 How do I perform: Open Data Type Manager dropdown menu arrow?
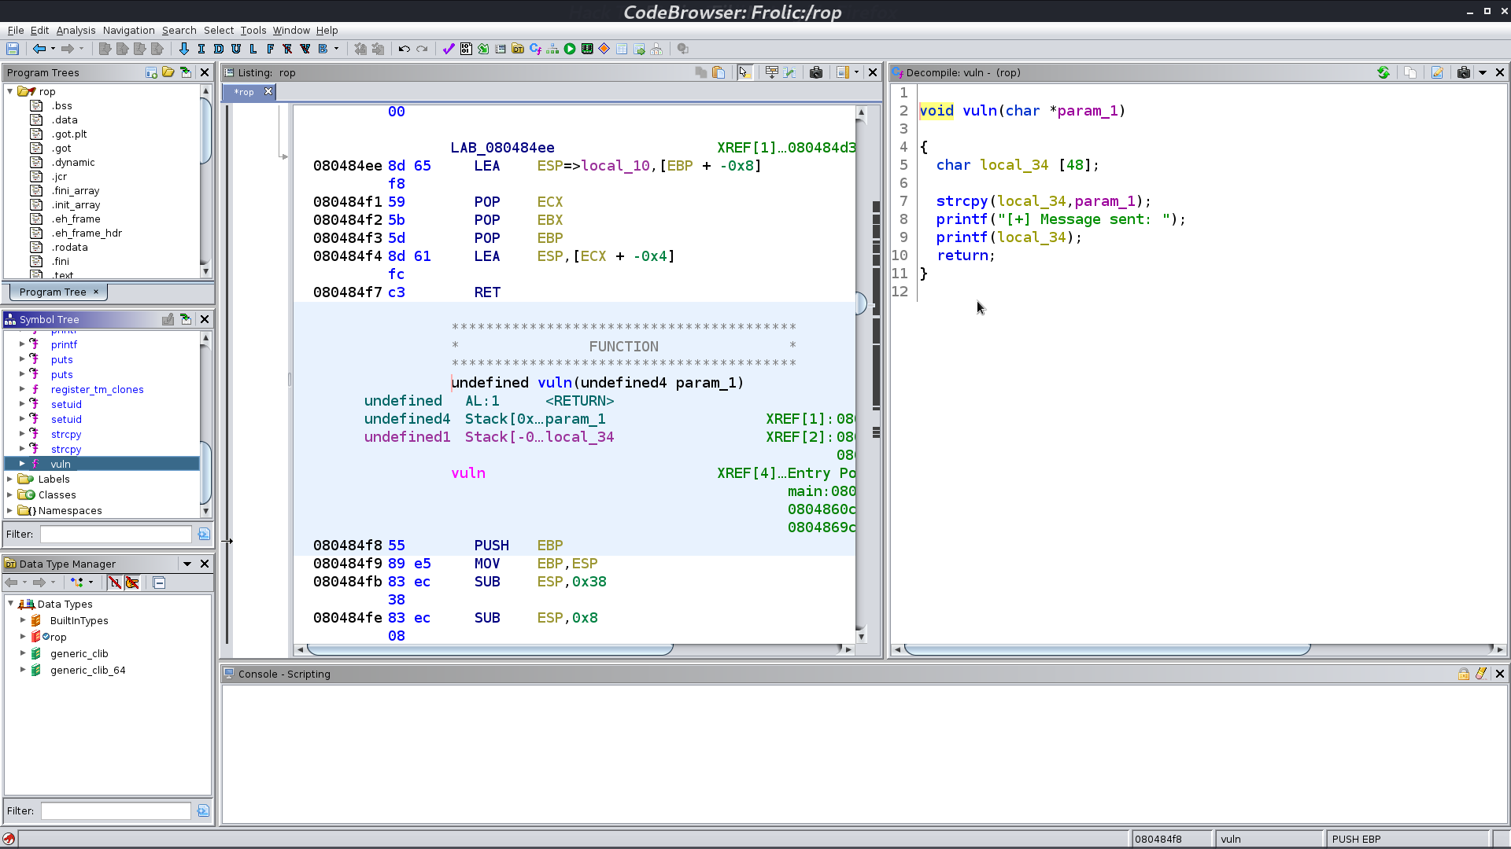tap(187, 564)
